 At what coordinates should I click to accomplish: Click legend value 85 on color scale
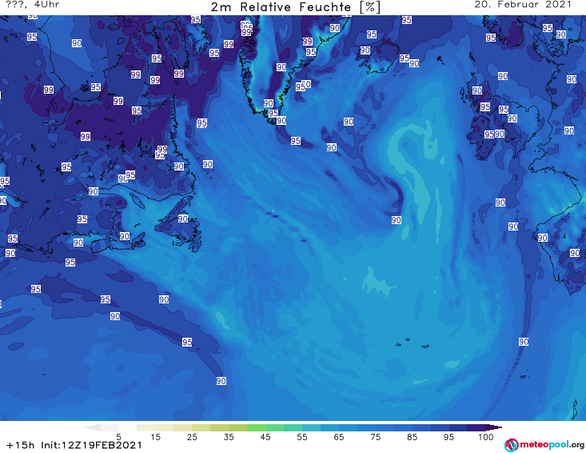[x=413, y=437]
